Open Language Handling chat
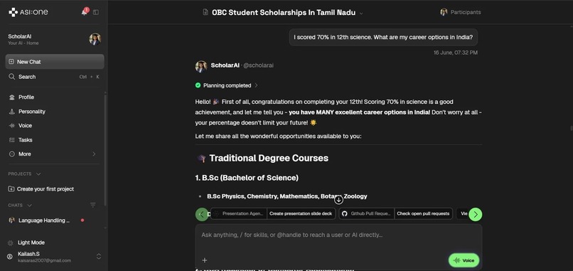This screenshot has width=573, height=271. click(x=44, y=220)
